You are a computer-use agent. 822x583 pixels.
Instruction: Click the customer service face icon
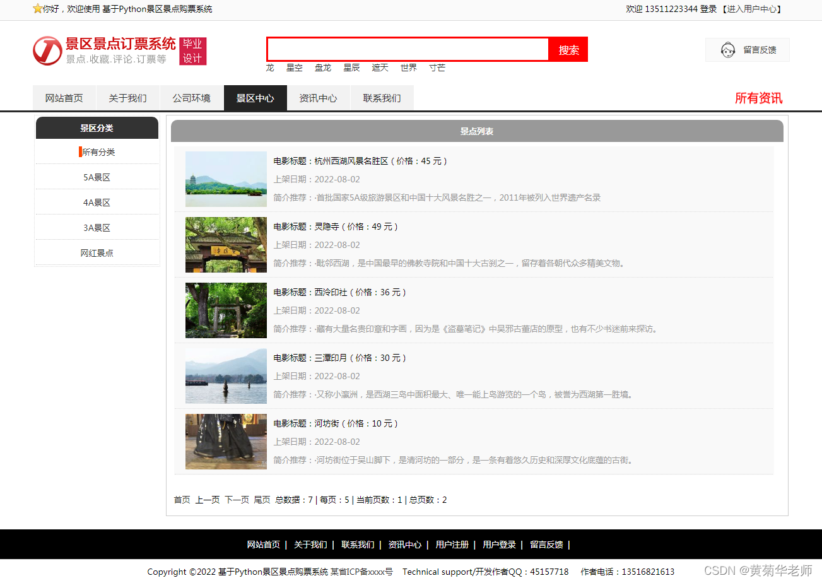pos(728,50)
